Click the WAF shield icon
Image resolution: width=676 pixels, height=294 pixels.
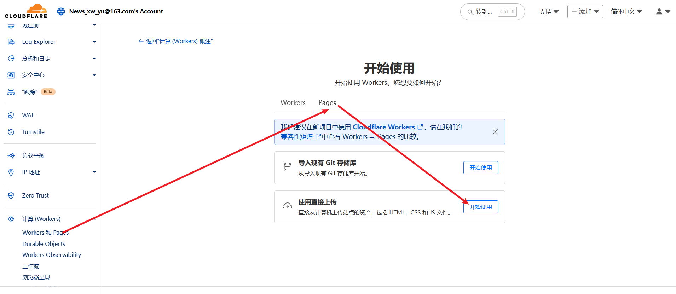(11, 115)
